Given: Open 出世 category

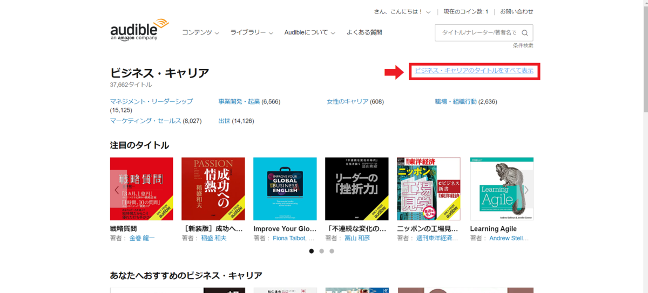Looking at the screenshot, I should [225, 121].
